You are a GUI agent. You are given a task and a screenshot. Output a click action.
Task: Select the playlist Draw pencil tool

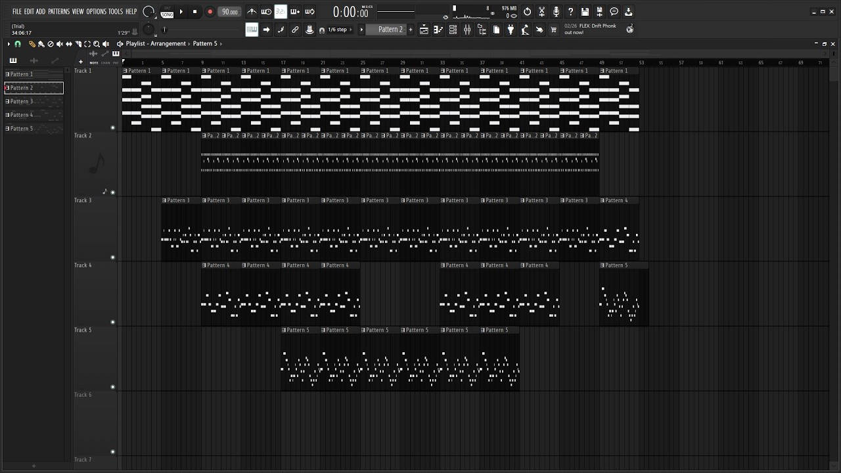pos(32,44)
